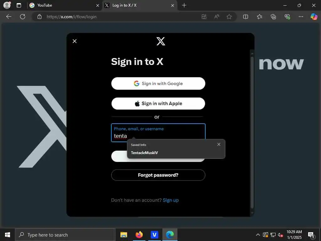Close the Log in to X tab
The width and height of the screenshot is (321, 241).
point(173,6)
